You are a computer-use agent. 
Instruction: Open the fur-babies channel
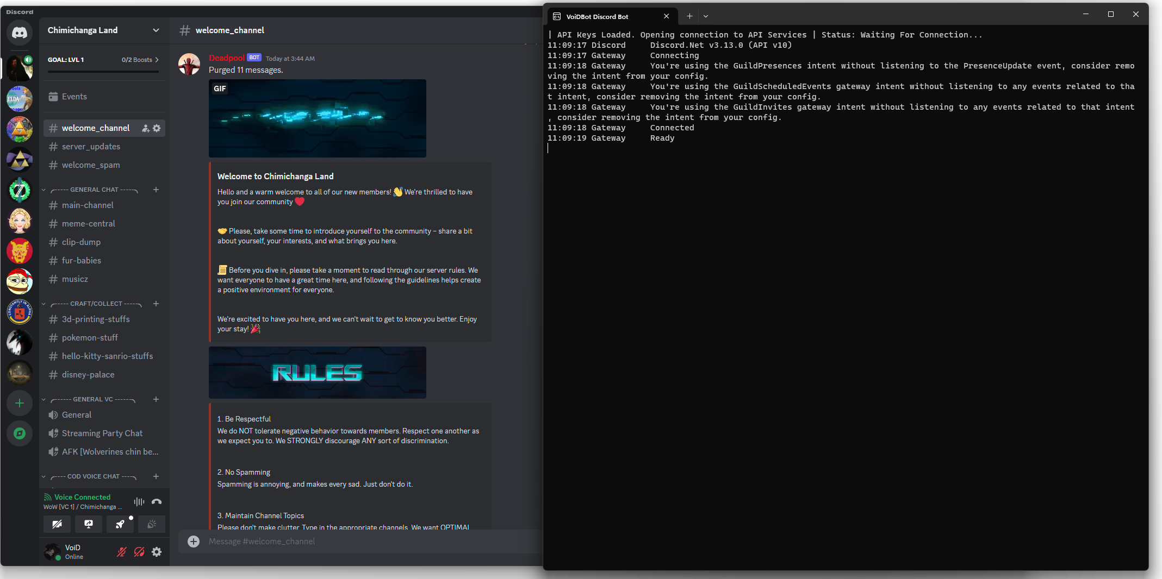(x=104, y=261)
